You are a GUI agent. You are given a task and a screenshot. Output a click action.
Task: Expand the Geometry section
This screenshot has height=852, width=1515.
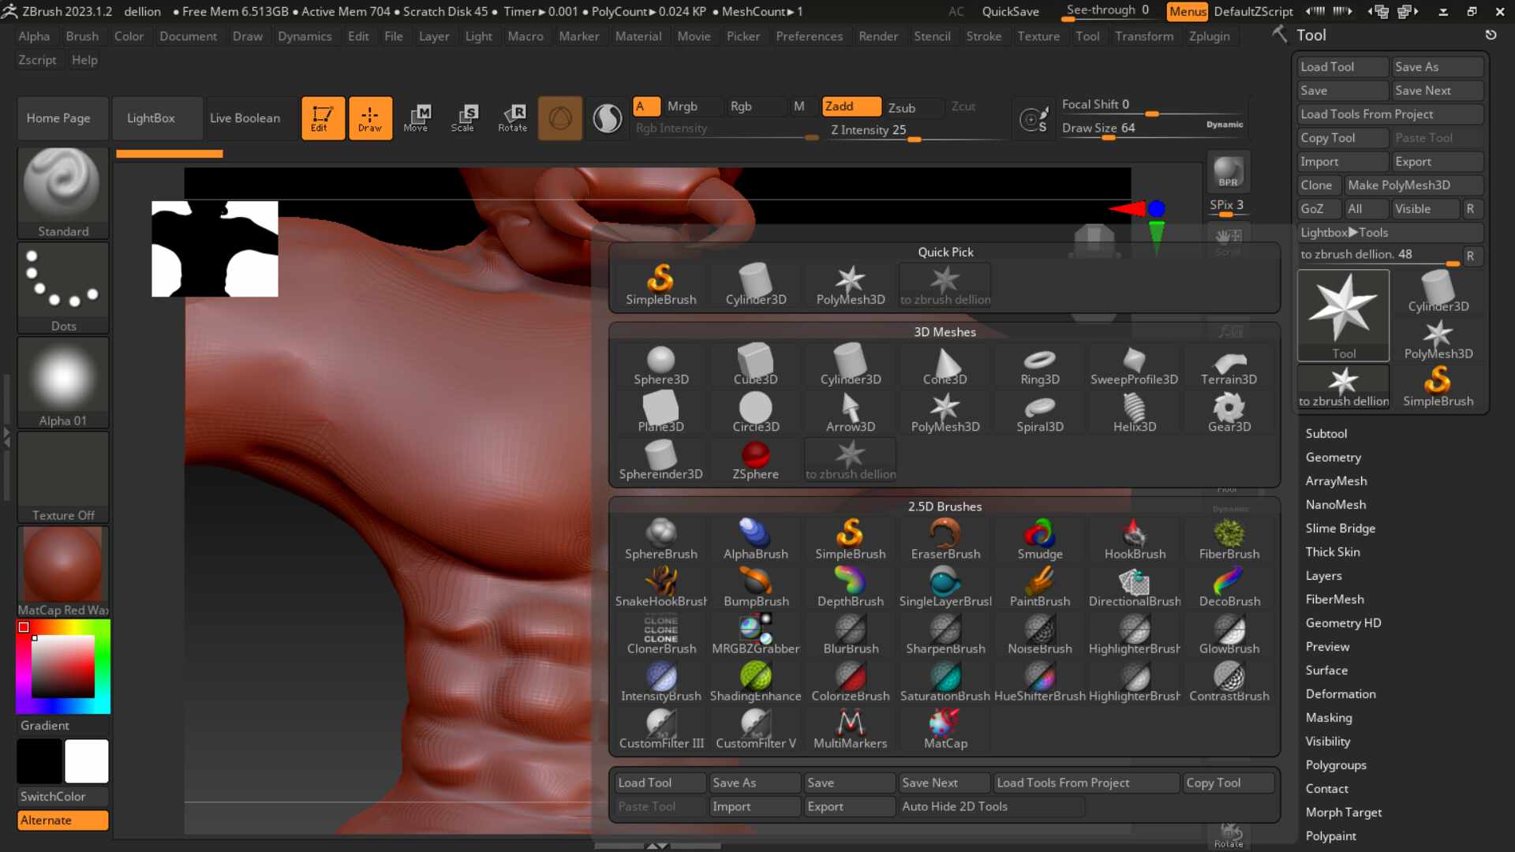[1333, 458]
